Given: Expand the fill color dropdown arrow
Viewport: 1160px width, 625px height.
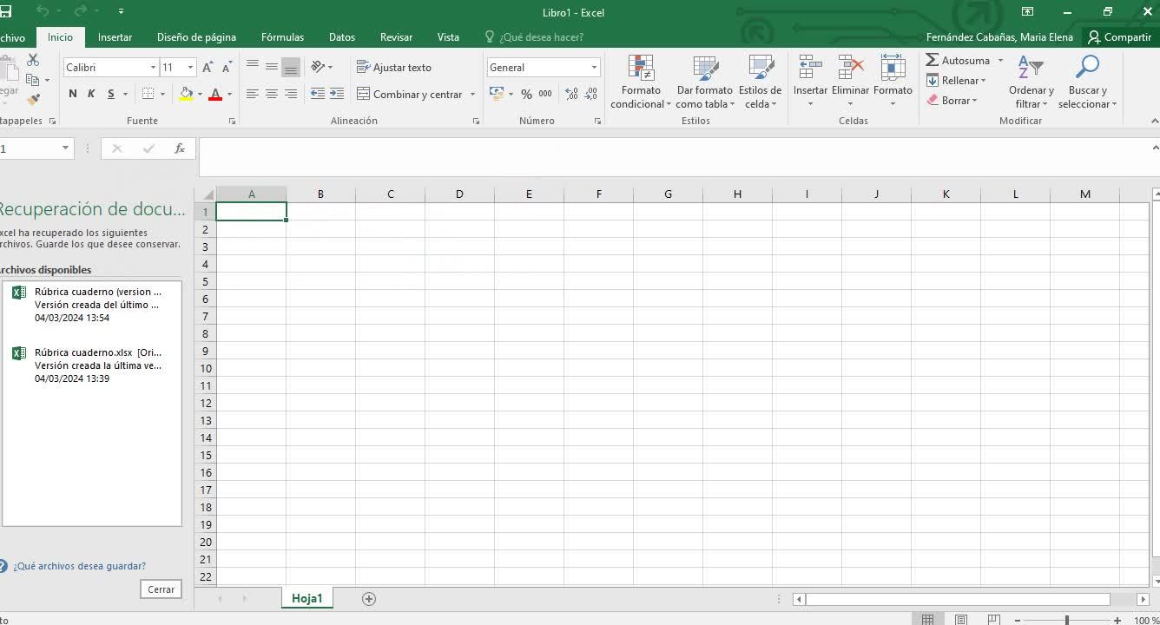Looking at the screenshot, I should click(200, 94).
